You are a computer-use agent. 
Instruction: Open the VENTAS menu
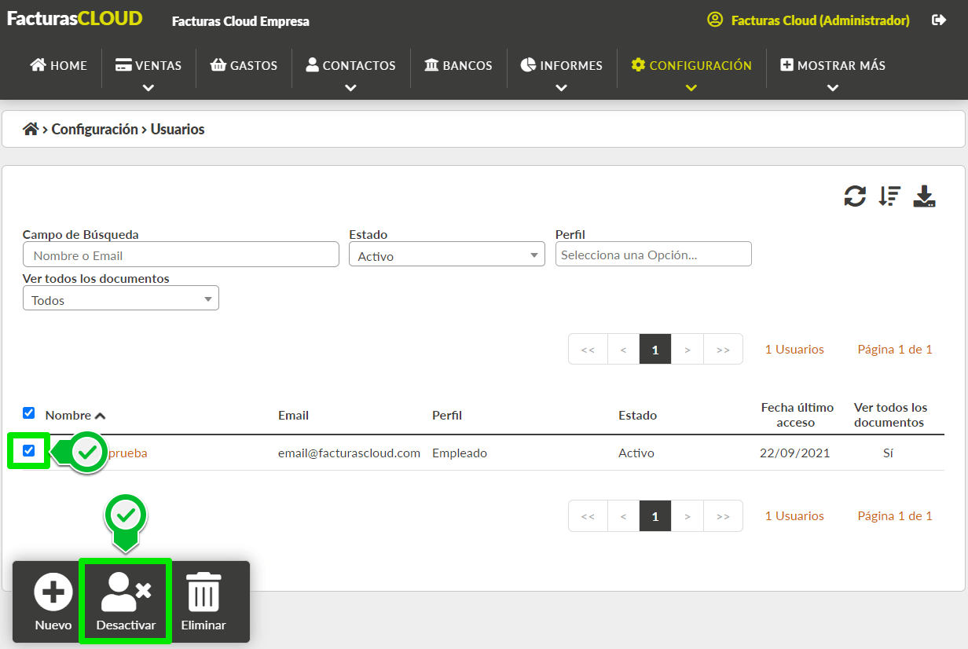click(148, 66)
